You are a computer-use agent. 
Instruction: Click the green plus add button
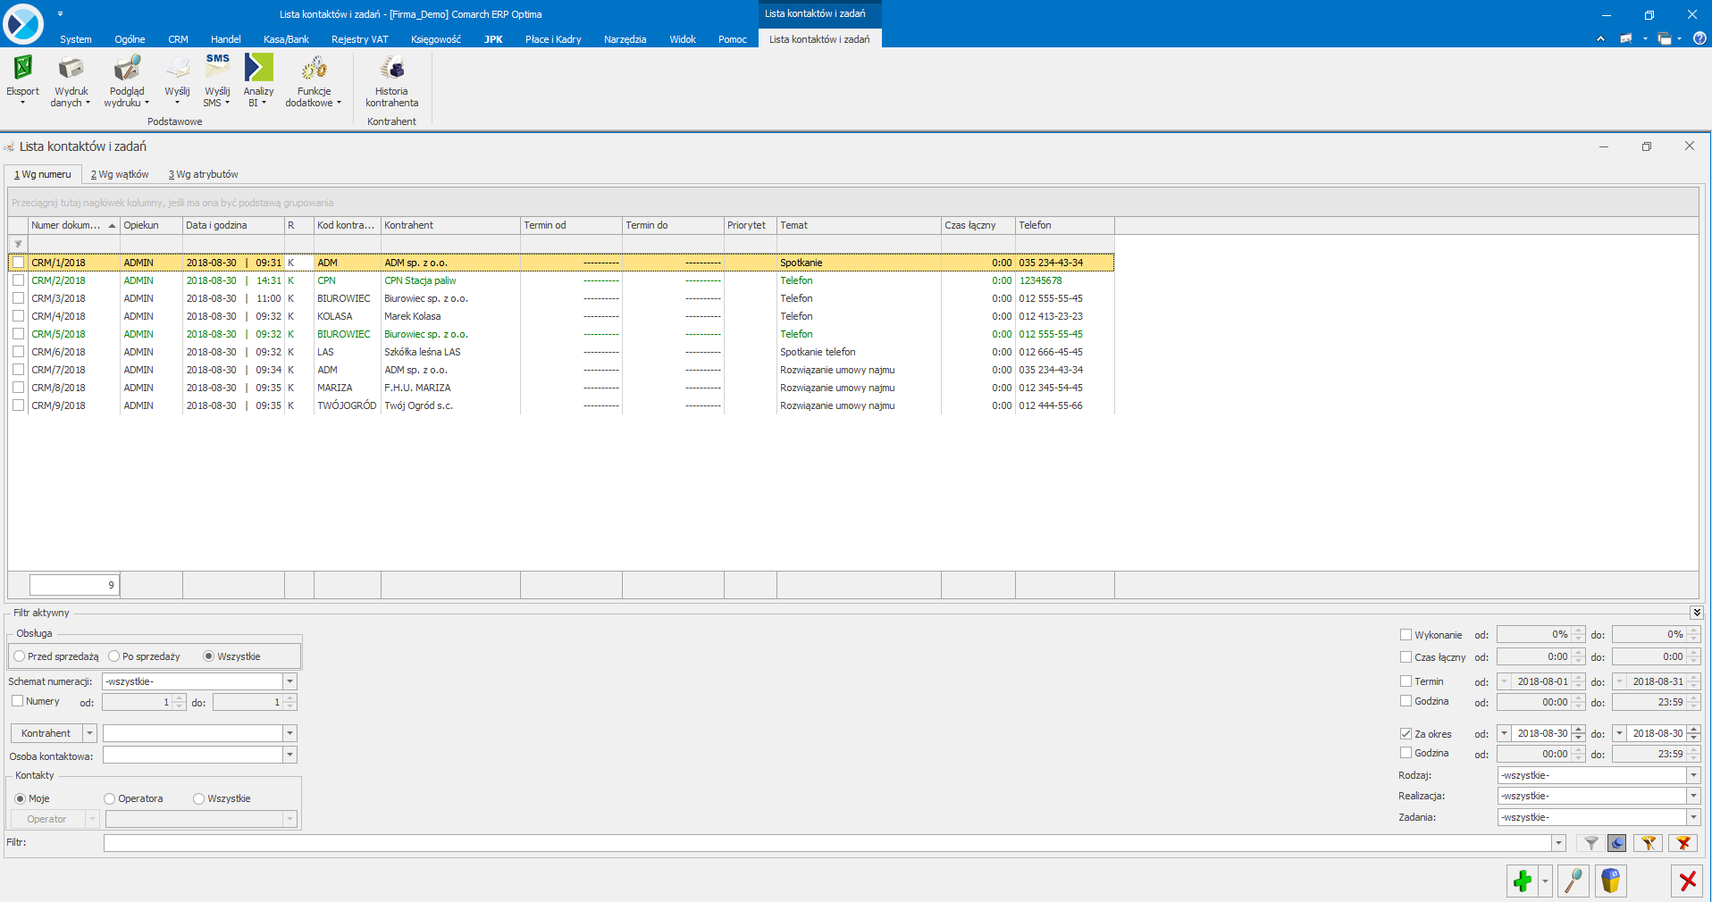pos(1522,881)
